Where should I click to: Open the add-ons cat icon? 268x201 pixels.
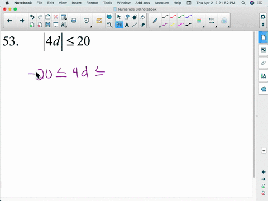pos(109,17)
